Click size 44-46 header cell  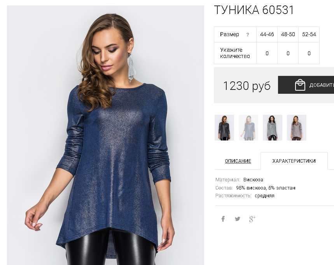coord(267,34)
